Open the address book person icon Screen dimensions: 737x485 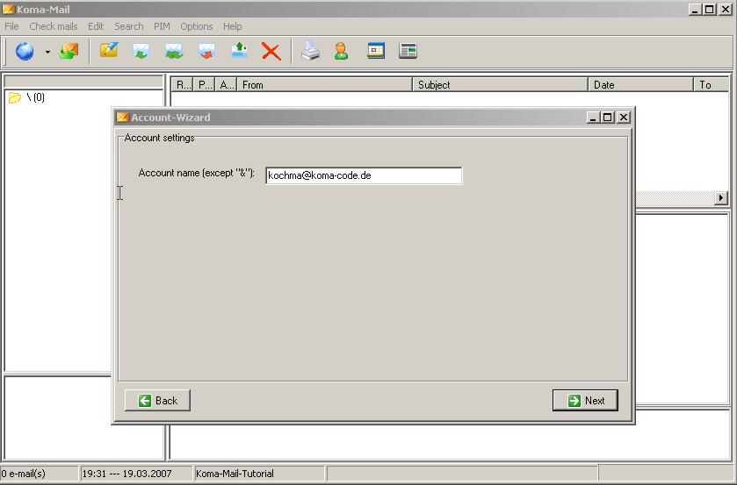341,51
